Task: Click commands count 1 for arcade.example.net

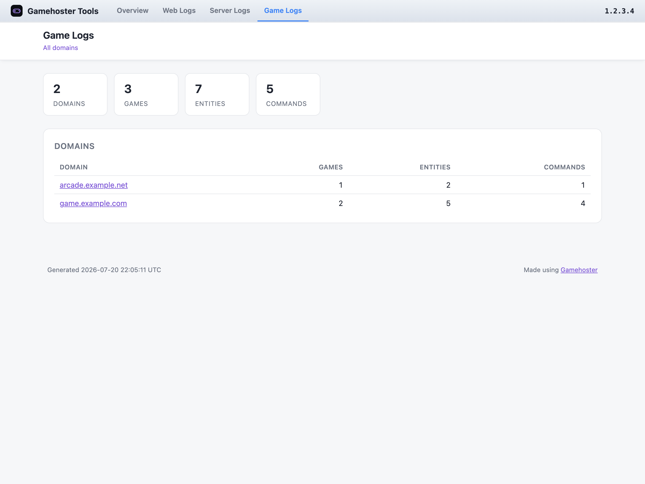Action: [x=583, y=185]
